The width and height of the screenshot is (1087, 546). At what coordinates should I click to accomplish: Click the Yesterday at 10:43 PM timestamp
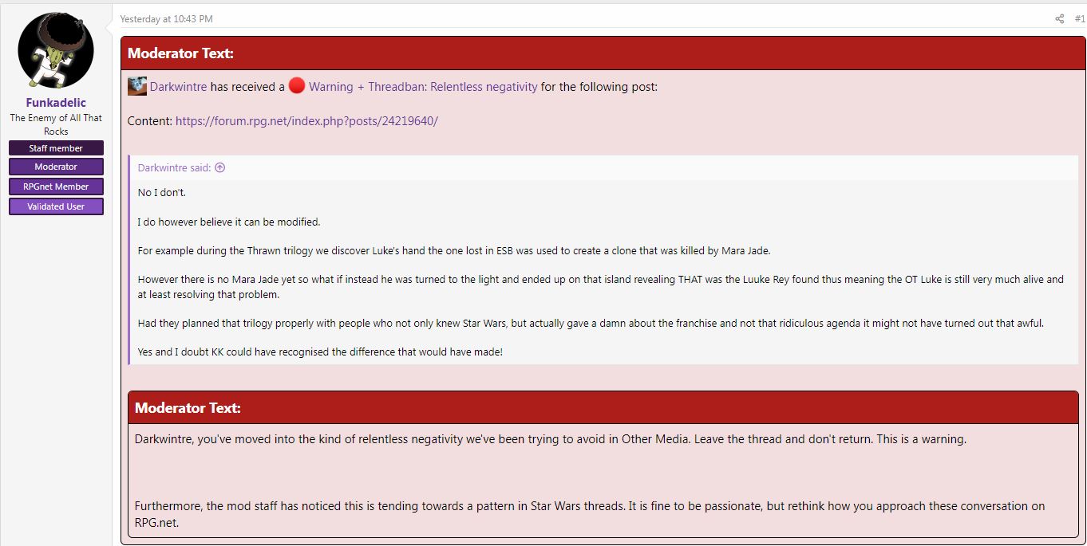pyautogui.click(x=166, y=19)
